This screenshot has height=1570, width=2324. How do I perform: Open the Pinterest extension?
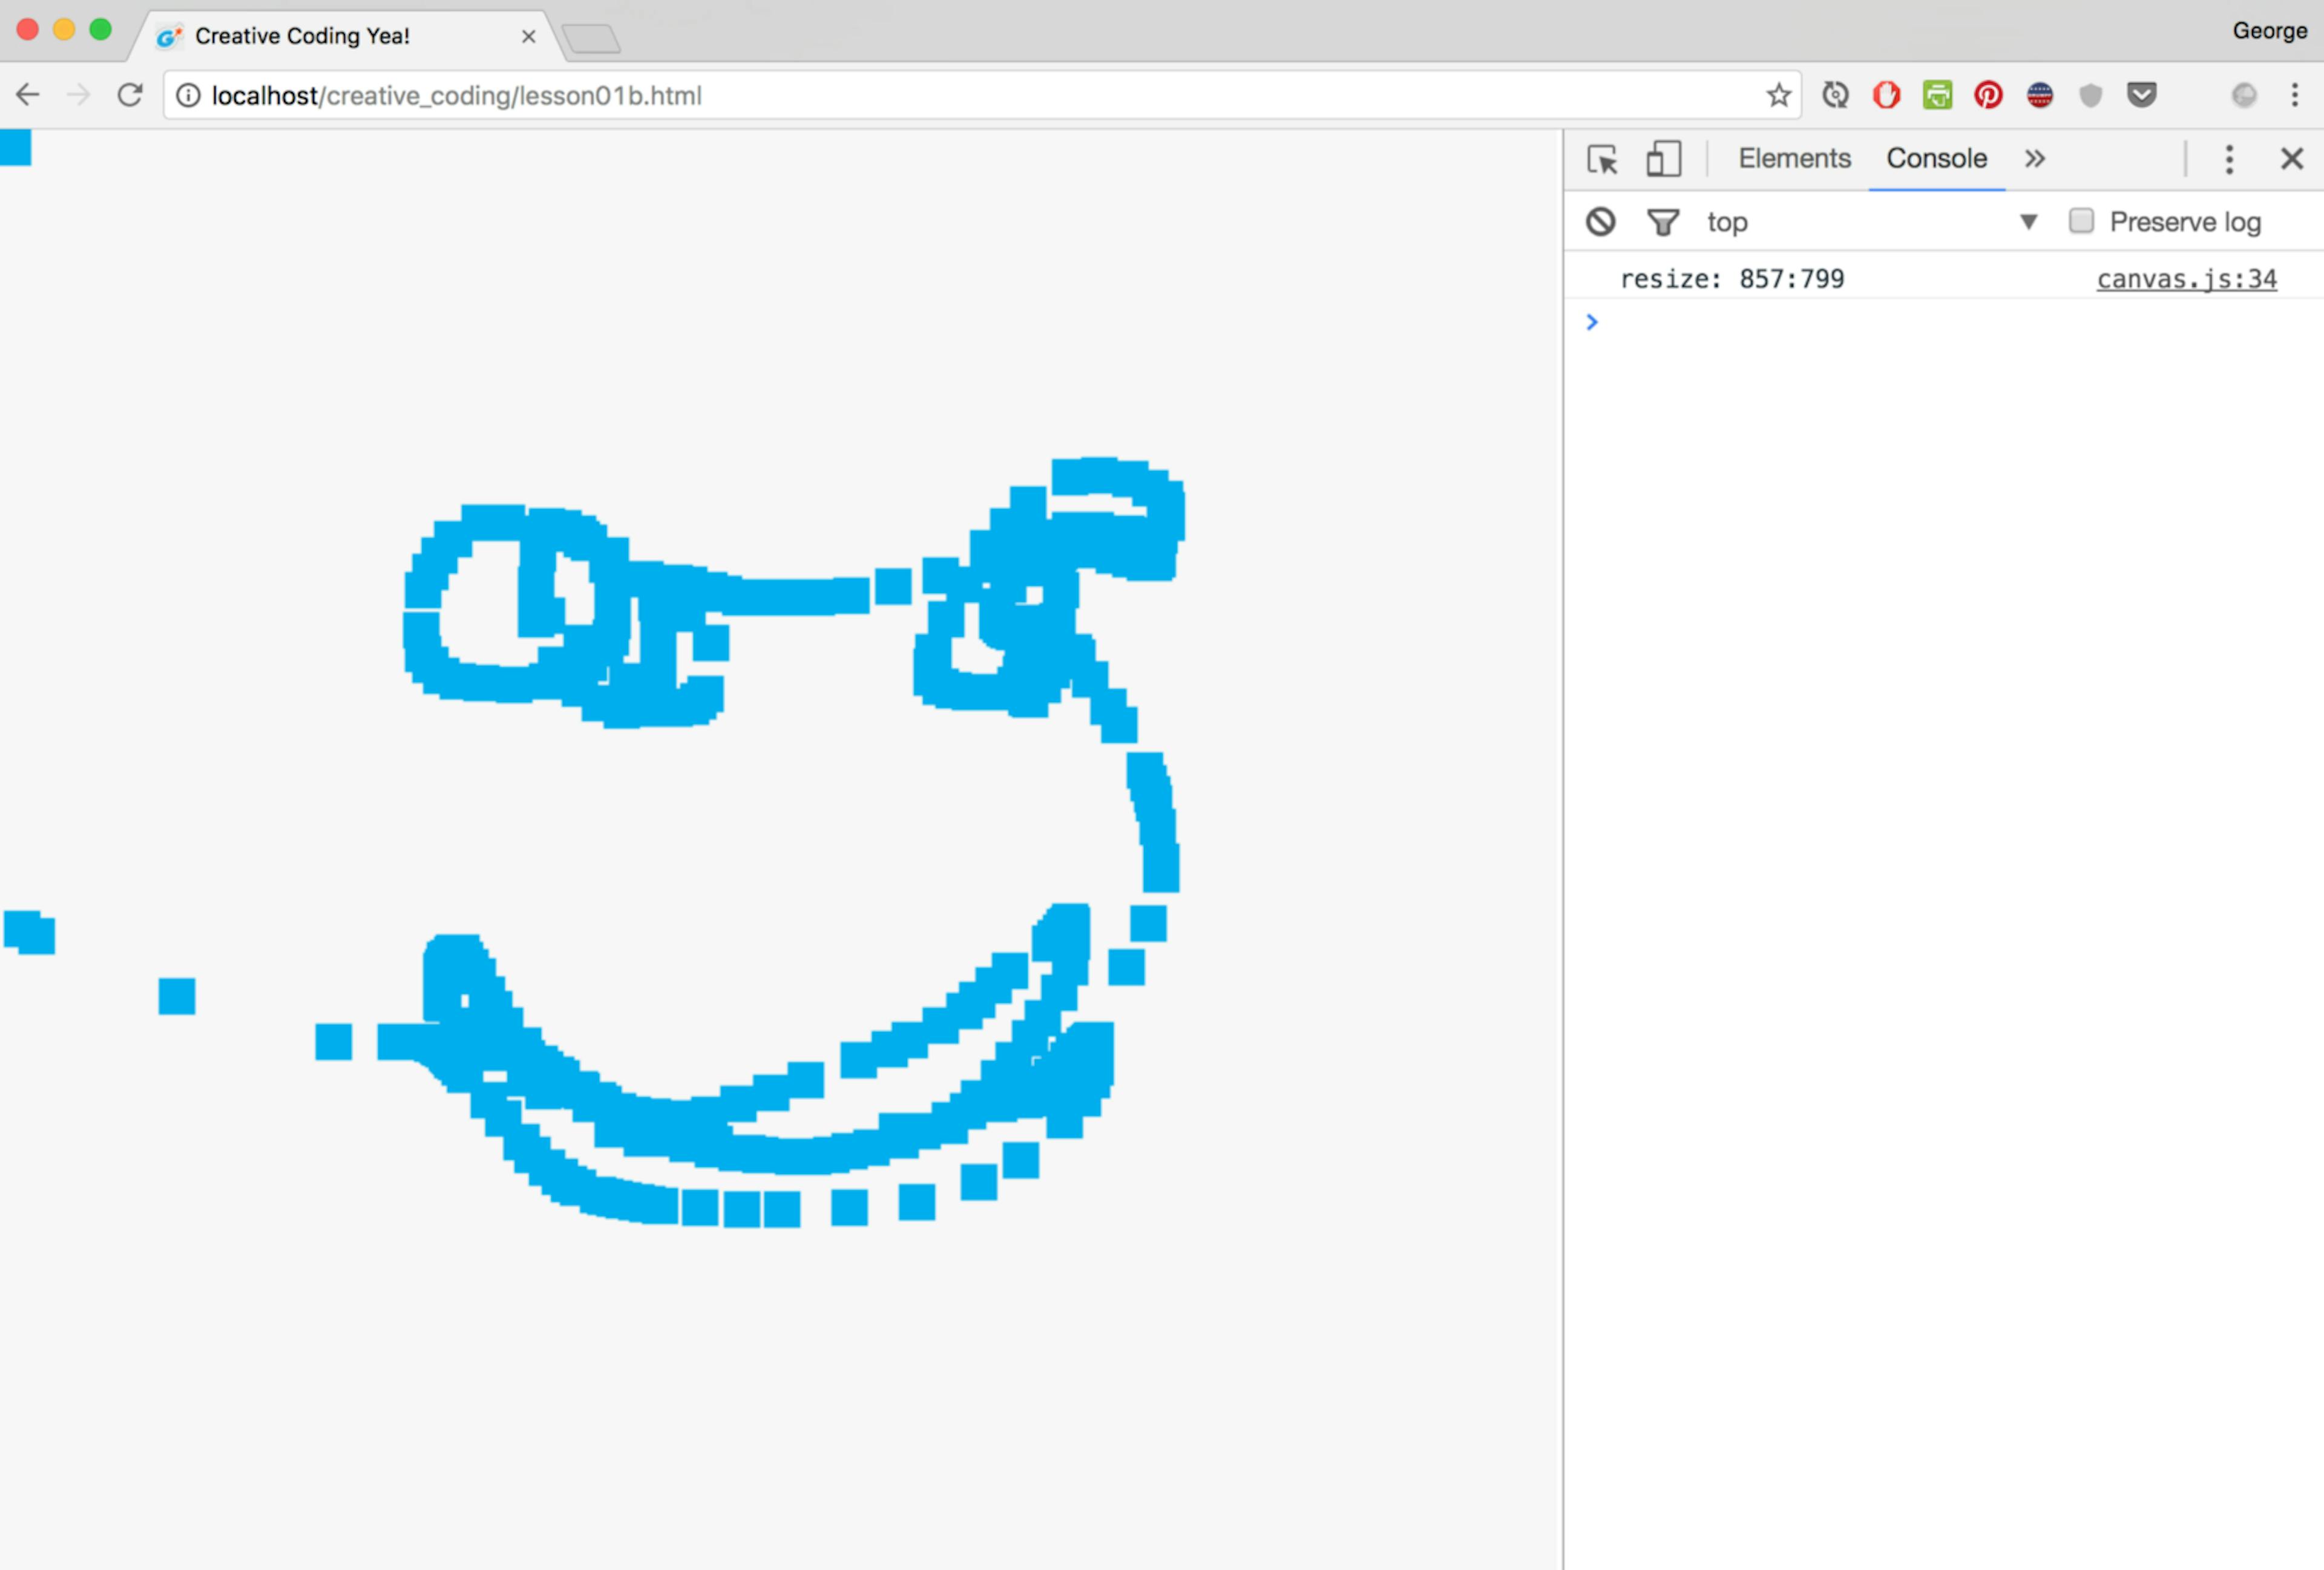point(1988,96)
